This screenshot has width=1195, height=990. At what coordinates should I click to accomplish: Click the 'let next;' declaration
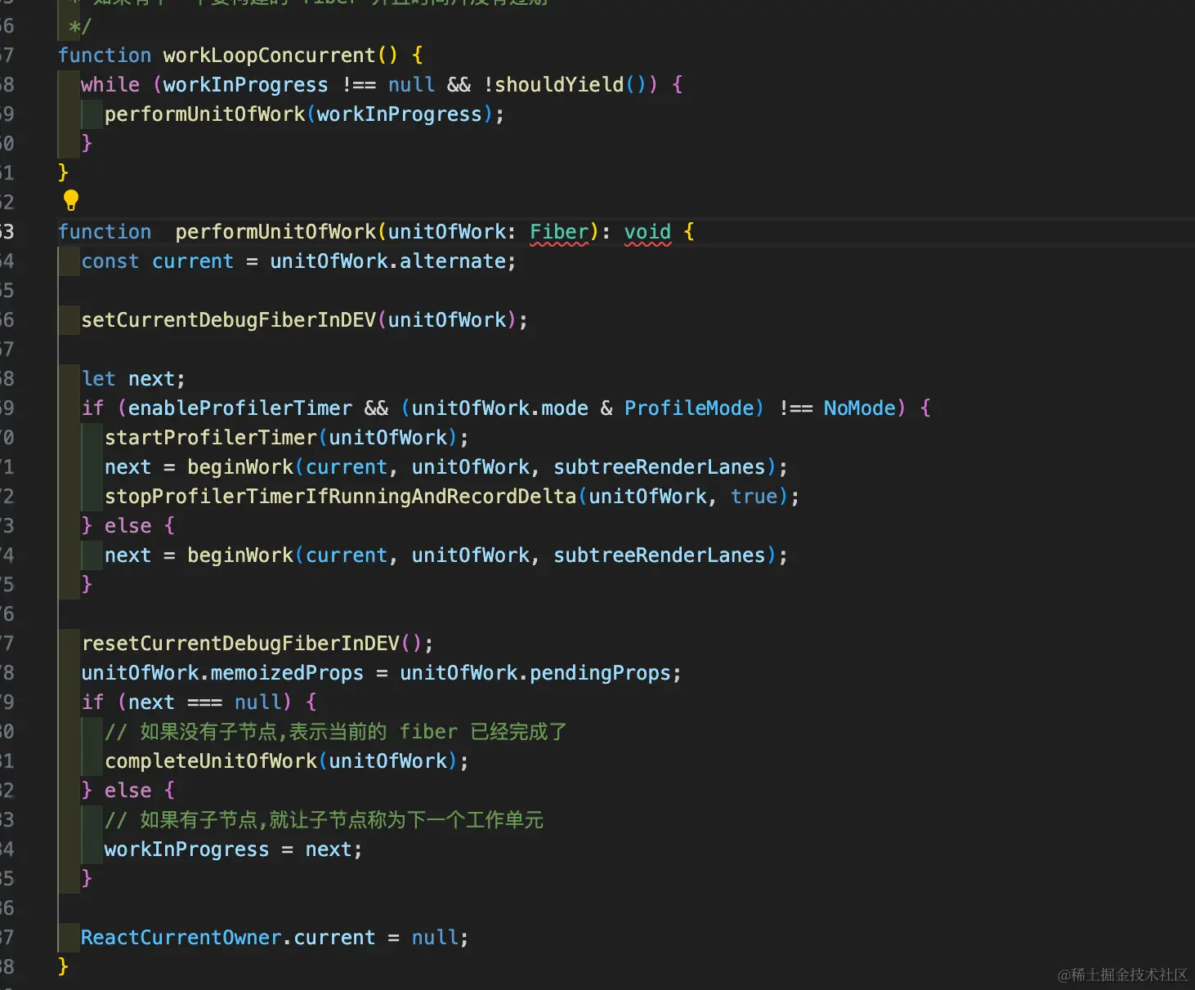tap(133, 379)
